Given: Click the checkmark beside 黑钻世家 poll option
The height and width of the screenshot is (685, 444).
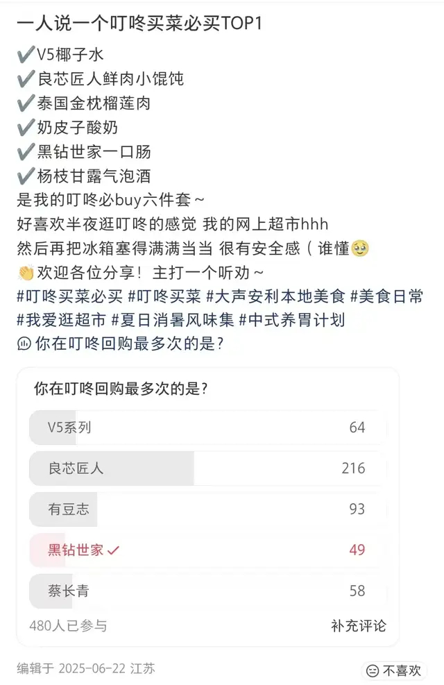Looking at the screenshot, I should click(114, 550).
